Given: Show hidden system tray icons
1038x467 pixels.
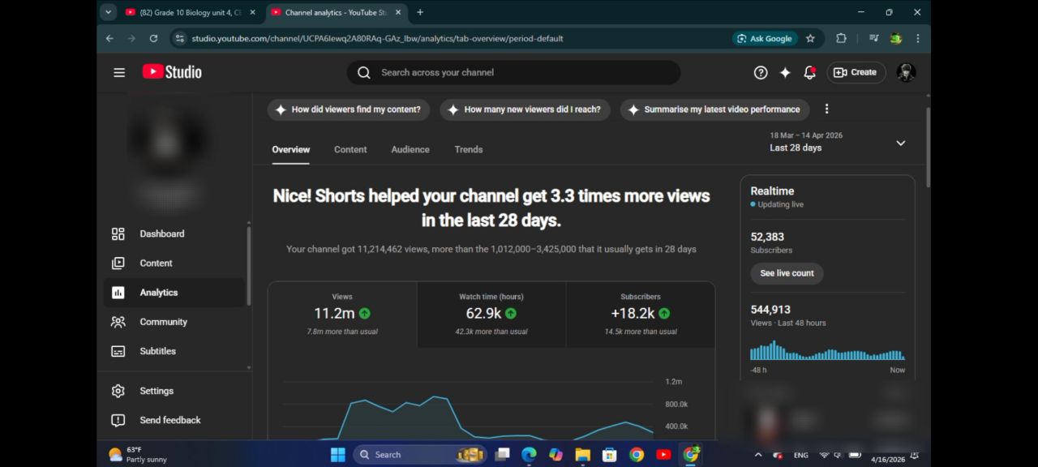Looking at the screenshot, I should pos(758,455).
